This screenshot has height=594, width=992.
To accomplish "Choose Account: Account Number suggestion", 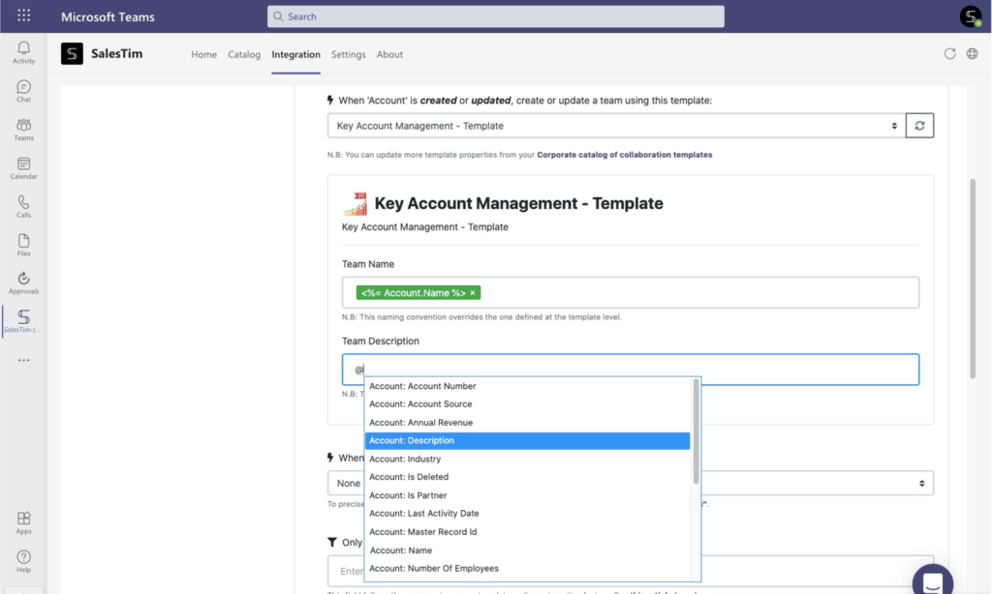I will click(x=527, y=386).
